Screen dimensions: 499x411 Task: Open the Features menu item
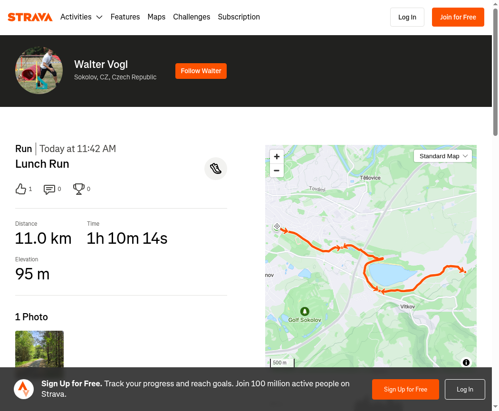pyautogui.click(x=125, y=17)
